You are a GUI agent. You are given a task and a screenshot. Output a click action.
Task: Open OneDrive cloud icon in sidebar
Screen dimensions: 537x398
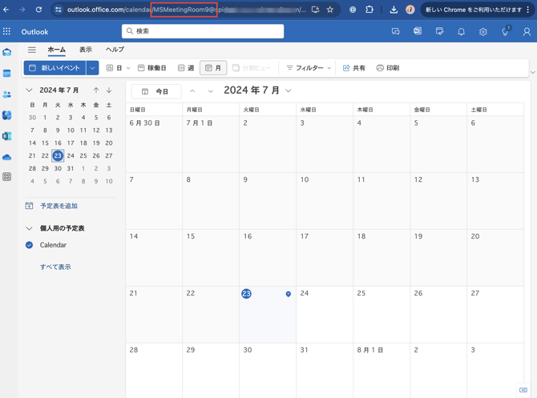click(x=7, y=157)
